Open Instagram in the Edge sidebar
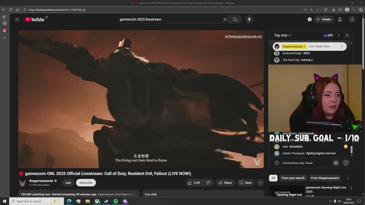The width and height of the screenshot is (365, 205). click(4, 30)
